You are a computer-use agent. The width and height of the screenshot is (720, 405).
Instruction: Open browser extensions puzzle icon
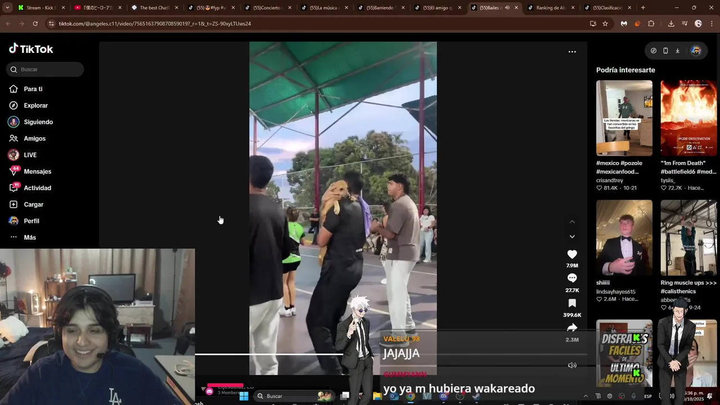coord(651,24)
